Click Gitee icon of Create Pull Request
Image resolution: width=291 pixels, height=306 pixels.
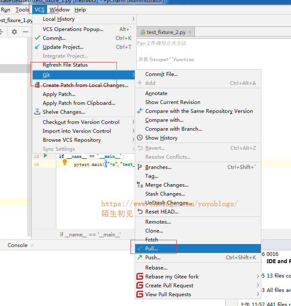click(x=140, y=285)
